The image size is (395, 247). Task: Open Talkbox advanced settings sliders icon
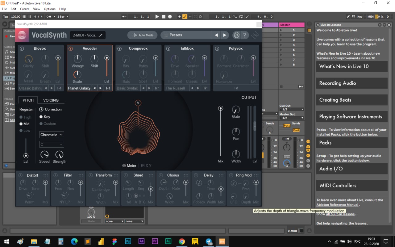coord(205,88)
